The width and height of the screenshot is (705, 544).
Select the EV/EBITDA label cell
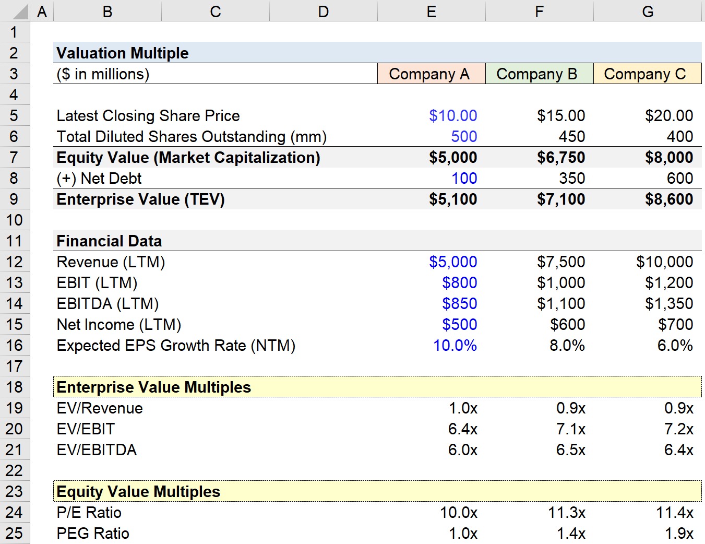(x=97, y=450)
